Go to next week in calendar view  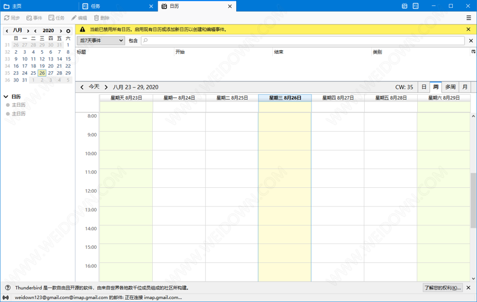tap(106, 87)
